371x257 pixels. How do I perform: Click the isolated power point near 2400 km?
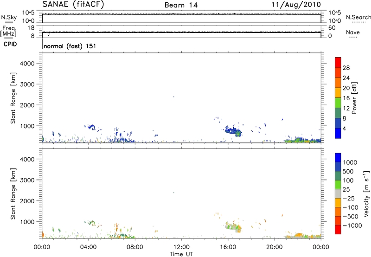[173, 96]
